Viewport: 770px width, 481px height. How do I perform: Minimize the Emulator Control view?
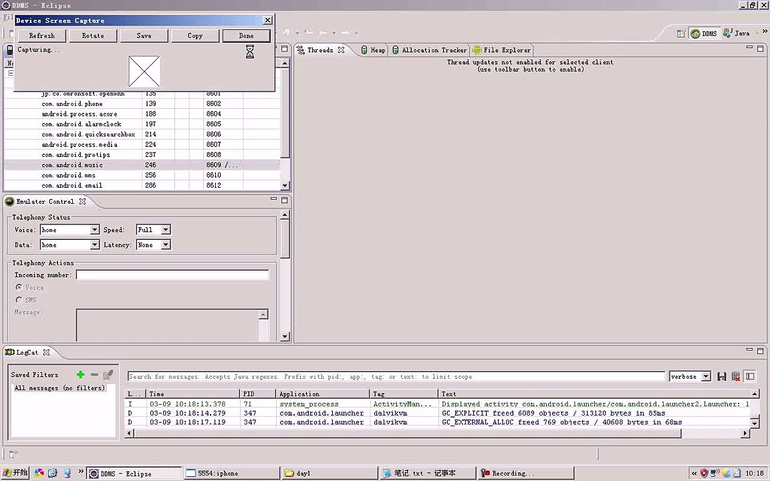click(273, 199)
